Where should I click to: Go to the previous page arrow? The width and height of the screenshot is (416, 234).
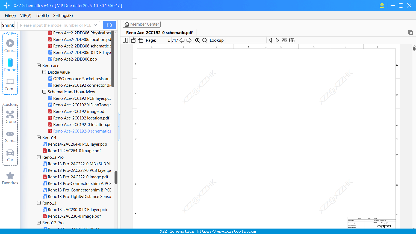point(182,40)
